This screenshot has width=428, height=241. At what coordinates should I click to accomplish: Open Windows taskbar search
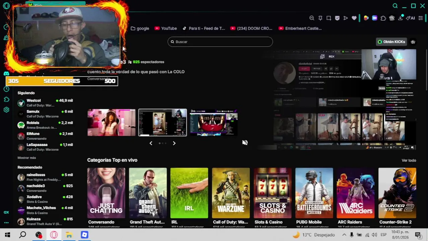22,235
